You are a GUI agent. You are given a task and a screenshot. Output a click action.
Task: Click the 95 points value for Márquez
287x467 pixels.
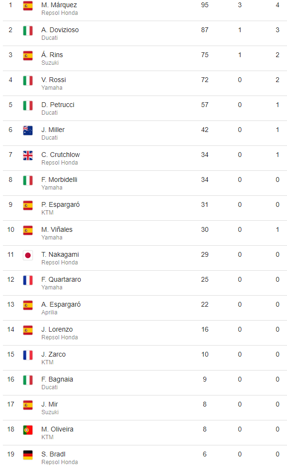pyautogui.click(x=205, y=5)
